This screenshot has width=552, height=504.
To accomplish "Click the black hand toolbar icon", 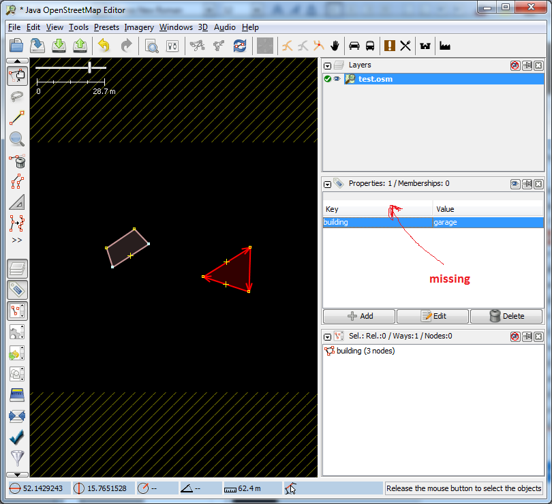I will click(335, 46).
